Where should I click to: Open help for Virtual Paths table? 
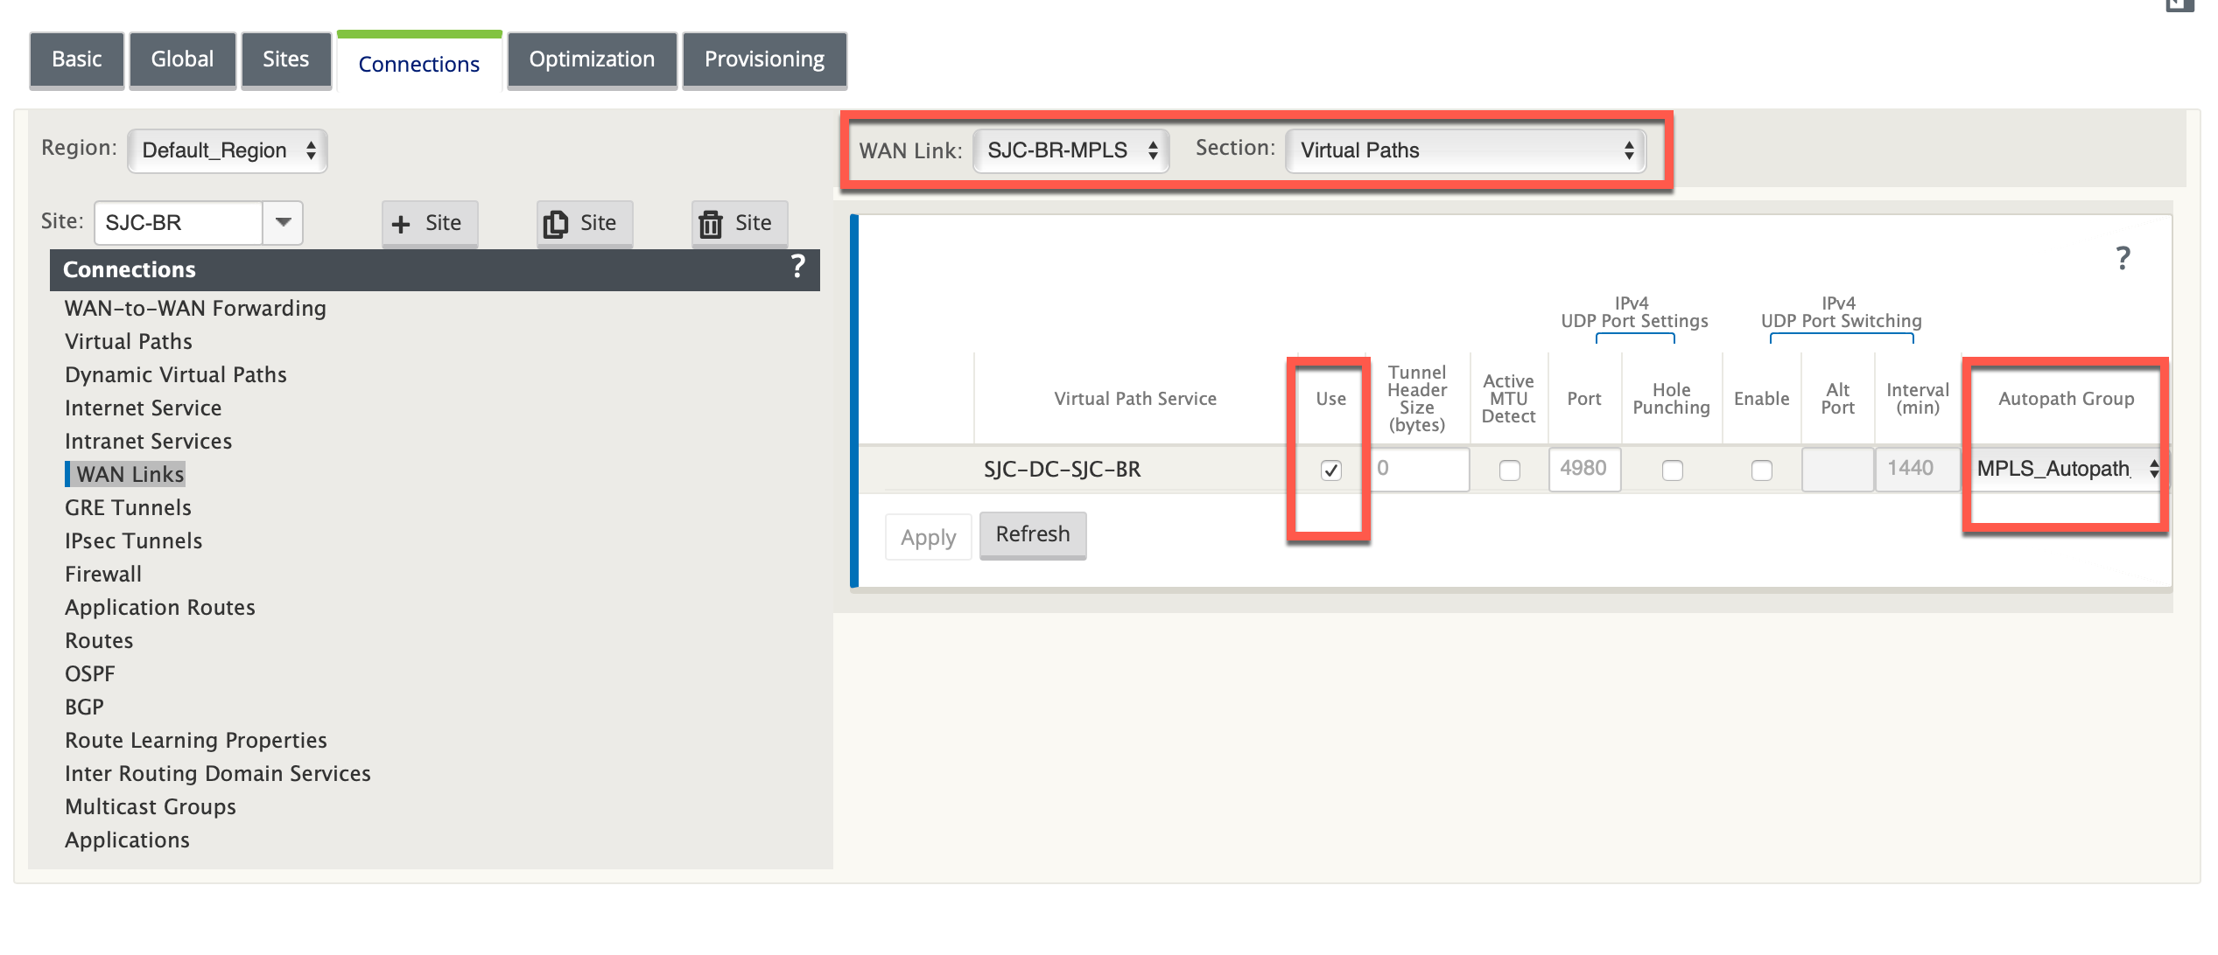tap(2123, 258)
